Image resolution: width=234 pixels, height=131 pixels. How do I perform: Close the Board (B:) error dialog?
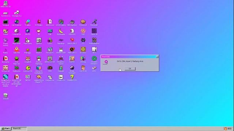point(157,57)
